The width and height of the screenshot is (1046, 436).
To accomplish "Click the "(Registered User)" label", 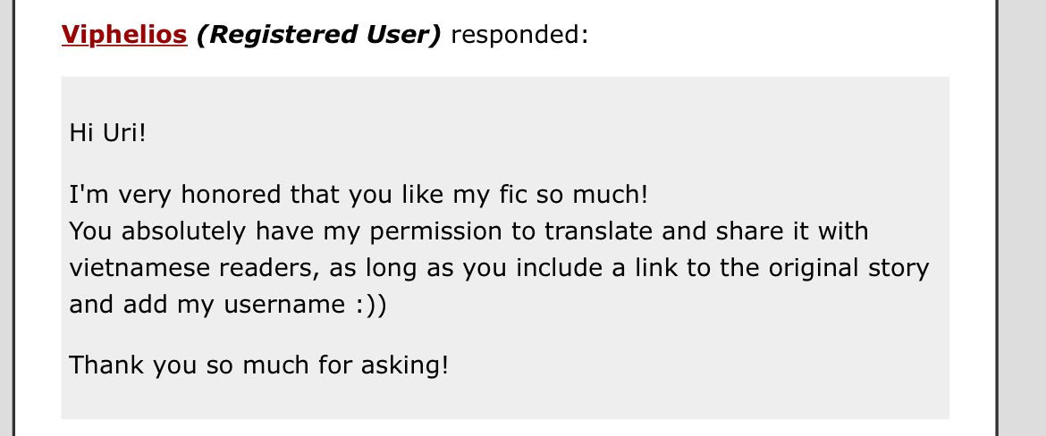I will tap(319, 35).
